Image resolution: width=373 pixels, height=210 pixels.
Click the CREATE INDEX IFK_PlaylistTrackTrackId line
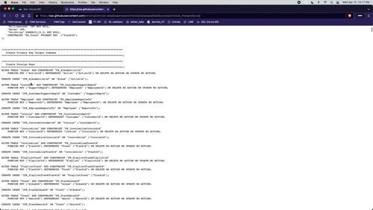55,175
